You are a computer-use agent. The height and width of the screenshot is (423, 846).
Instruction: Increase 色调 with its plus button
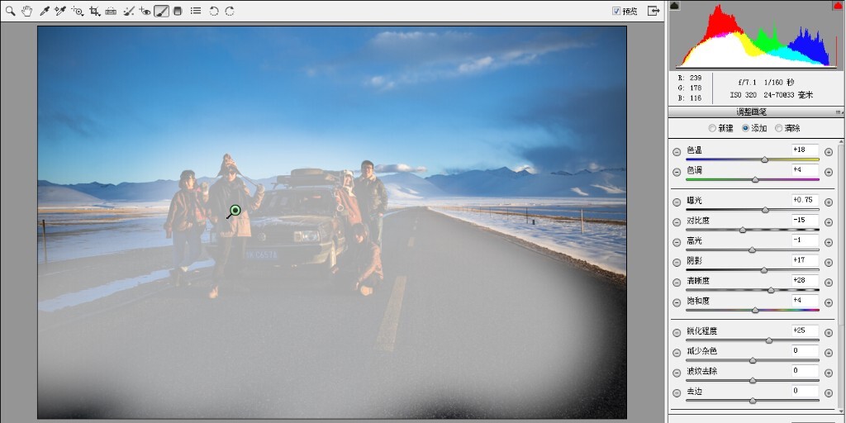pyautogui.click(x=829, y=172)
